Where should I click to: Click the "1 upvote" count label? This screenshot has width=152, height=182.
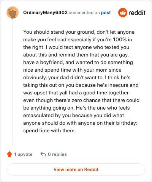tap(23, 154)
